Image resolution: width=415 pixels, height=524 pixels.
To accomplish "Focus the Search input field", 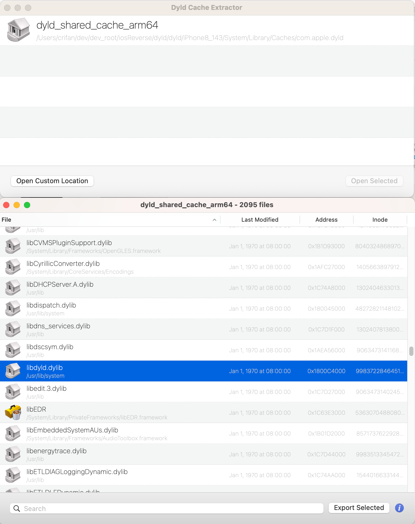I will (x=167, y=508).
